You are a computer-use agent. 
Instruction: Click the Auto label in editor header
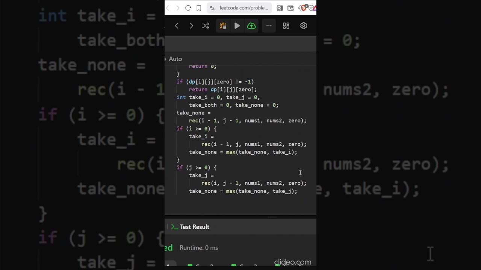click(x=175, y=59)
